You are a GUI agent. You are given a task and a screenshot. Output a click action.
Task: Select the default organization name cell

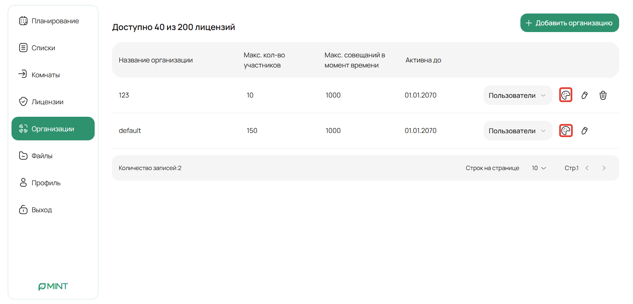130,131
